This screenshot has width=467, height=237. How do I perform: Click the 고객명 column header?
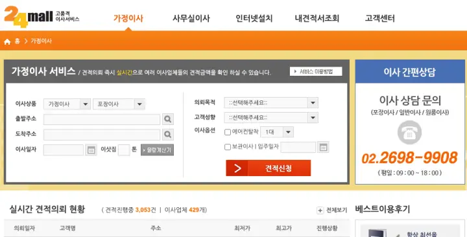(67, 229)
